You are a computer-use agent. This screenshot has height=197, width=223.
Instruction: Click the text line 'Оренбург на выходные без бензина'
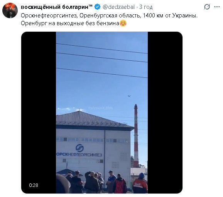coord(70,23)
